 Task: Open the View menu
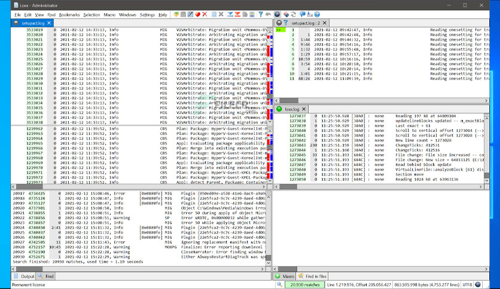(39, 15)
